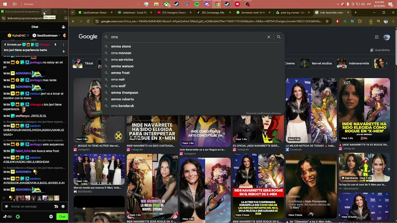Open File Explorer from the taskbar

click(x=156, y=4)
